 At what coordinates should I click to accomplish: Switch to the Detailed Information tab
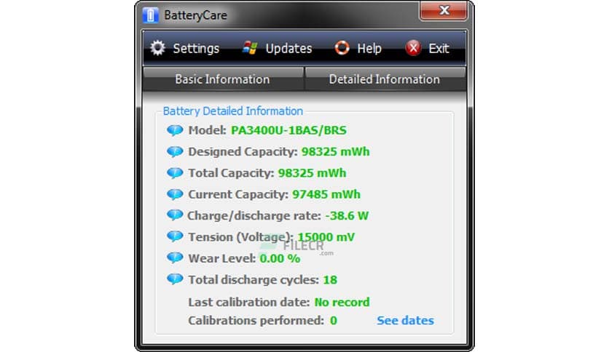click(385, 79)
